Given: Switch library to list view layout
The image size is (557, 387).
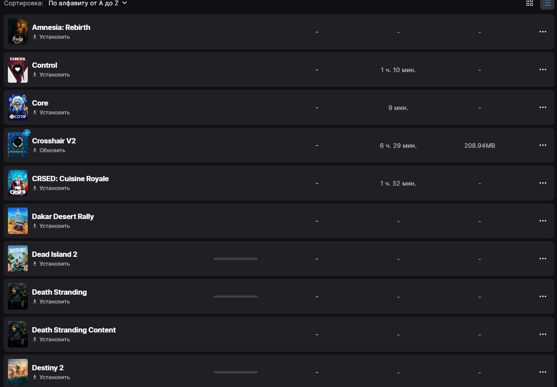Looking at the screenshot, I should tap(546, 4).
